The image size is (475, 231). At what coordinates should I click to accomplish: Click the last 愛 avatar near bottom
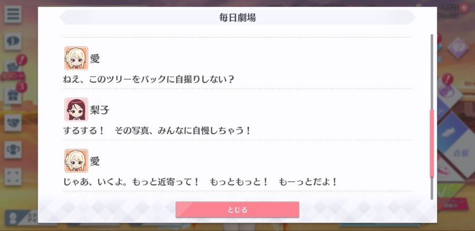(x=76, y=160)
